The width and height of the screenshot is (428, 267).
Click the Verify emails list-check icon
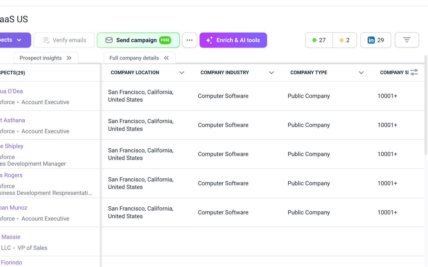46,40
